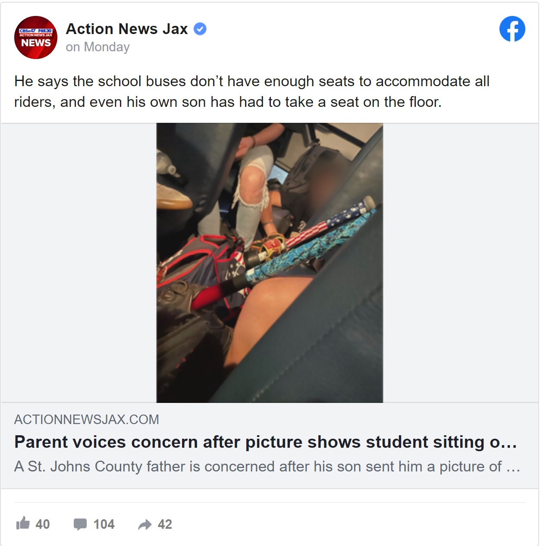Screen dimensions: 540x546
Task: Click the gray area left of the photo
Action: pos(78,263)
